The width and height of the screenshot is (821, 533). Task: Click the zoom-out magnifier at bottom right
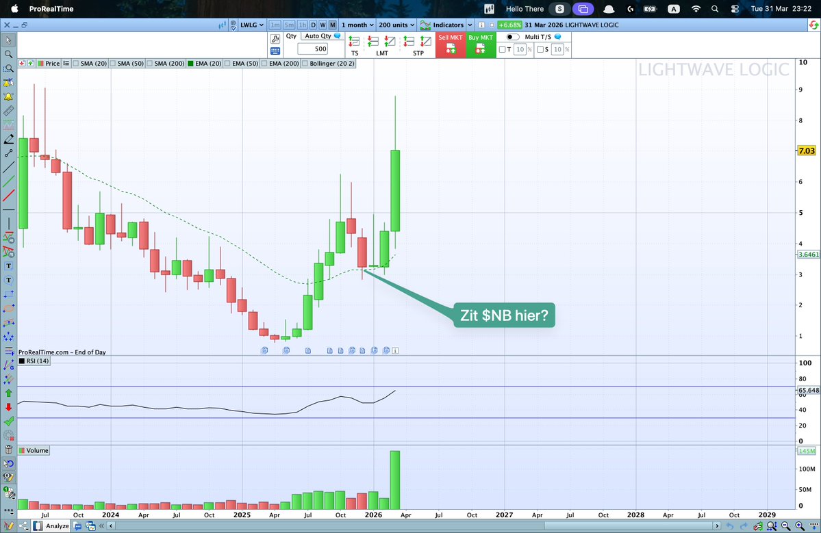[x=785, y=525]
